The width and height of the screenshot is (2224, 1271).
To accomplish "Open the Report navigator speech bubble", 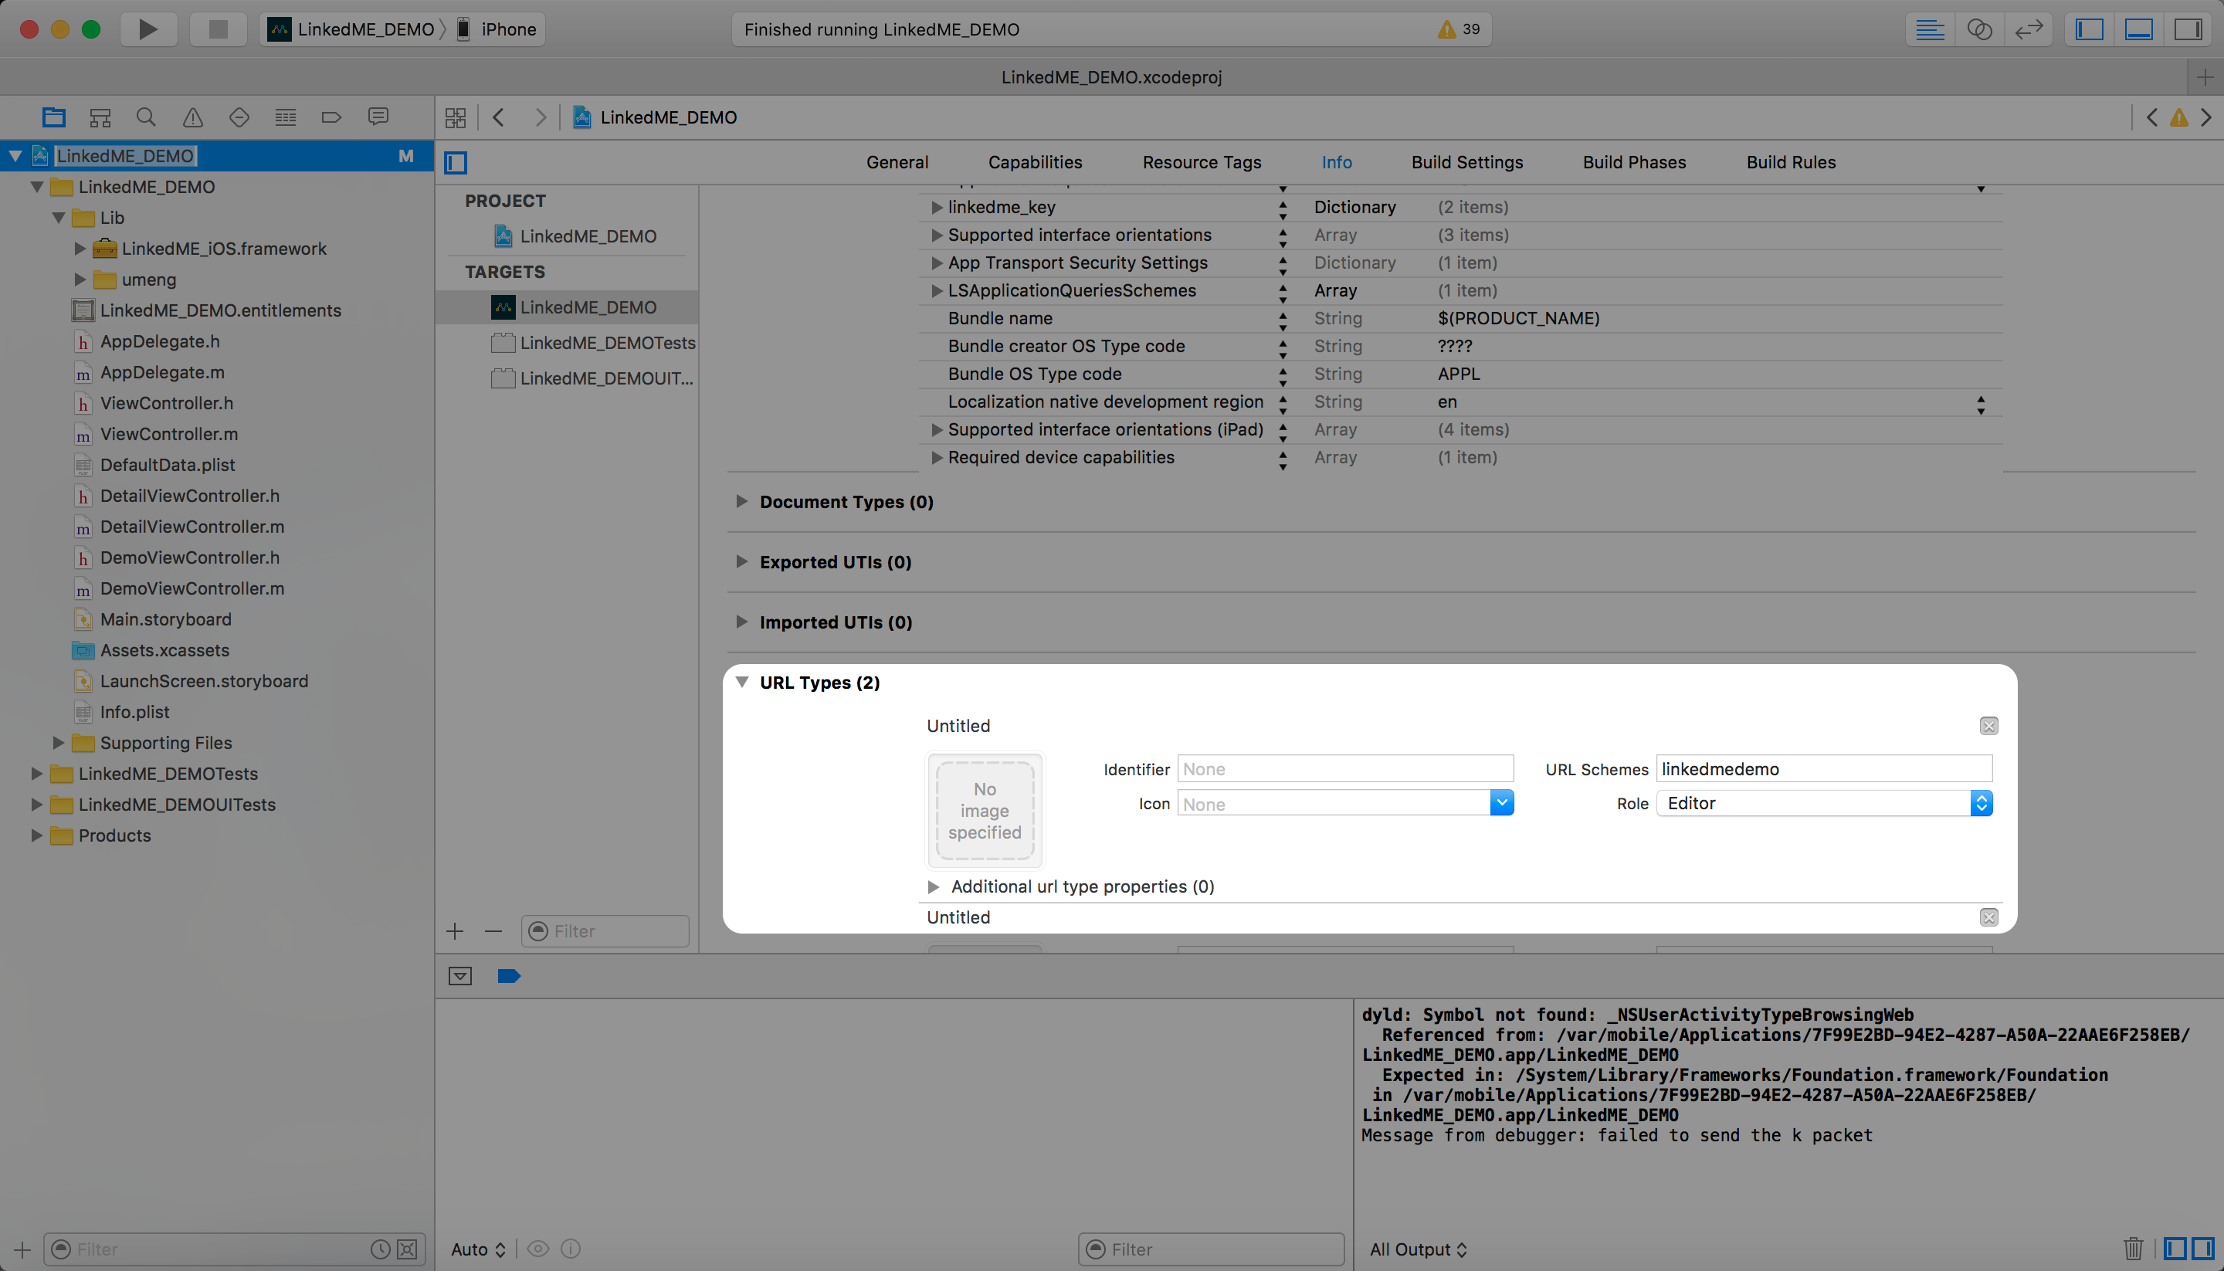I will [x=378, y=117].
